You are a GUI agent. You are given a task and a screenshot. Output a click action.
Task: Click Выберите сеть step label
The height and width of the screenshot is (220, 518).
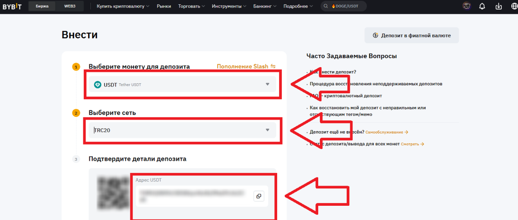tap(112, 113)
